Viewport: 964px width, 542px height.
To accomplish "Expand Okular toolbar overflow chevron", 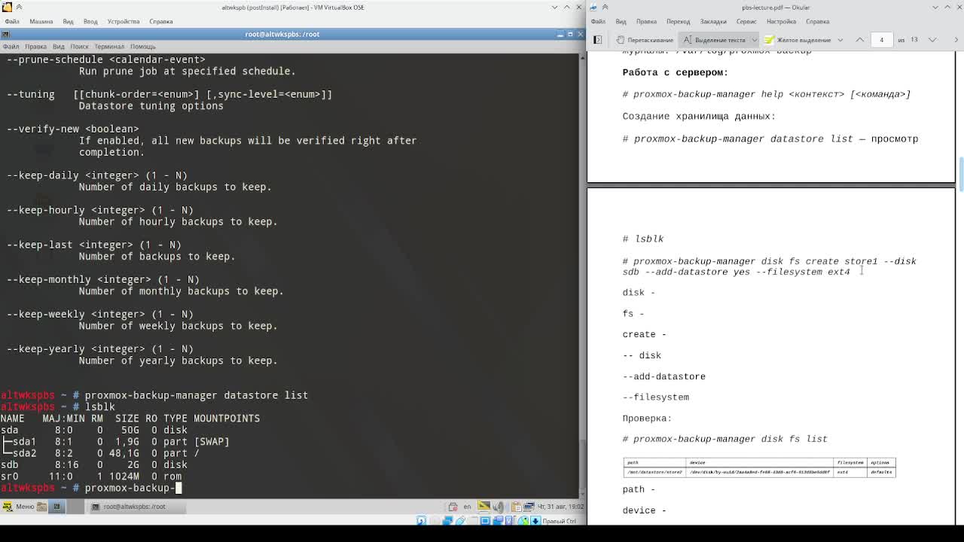I will coord(956,39).
